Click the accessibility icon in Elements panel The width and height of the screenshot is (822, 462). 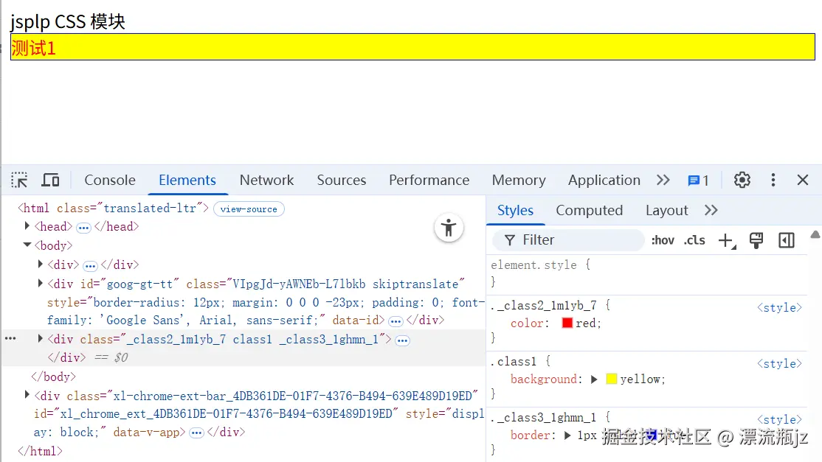449,228
